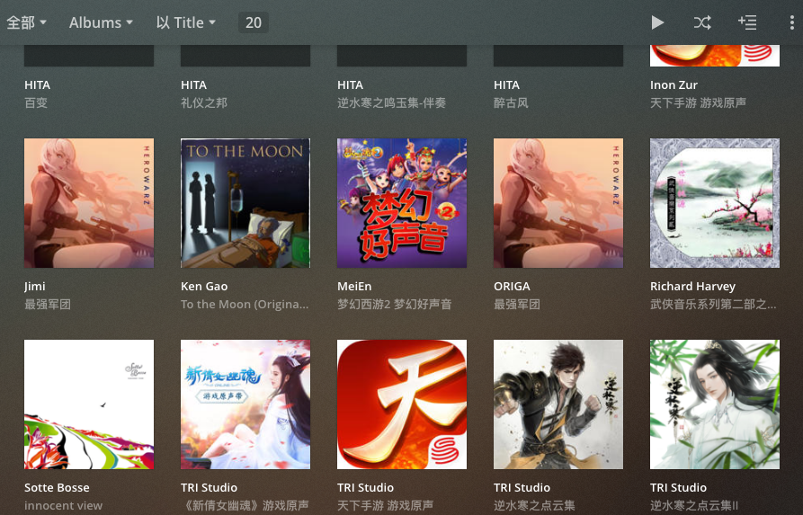Expand the 全部 filter dropdown
This screenshot has width=803, height=515.
27,22
